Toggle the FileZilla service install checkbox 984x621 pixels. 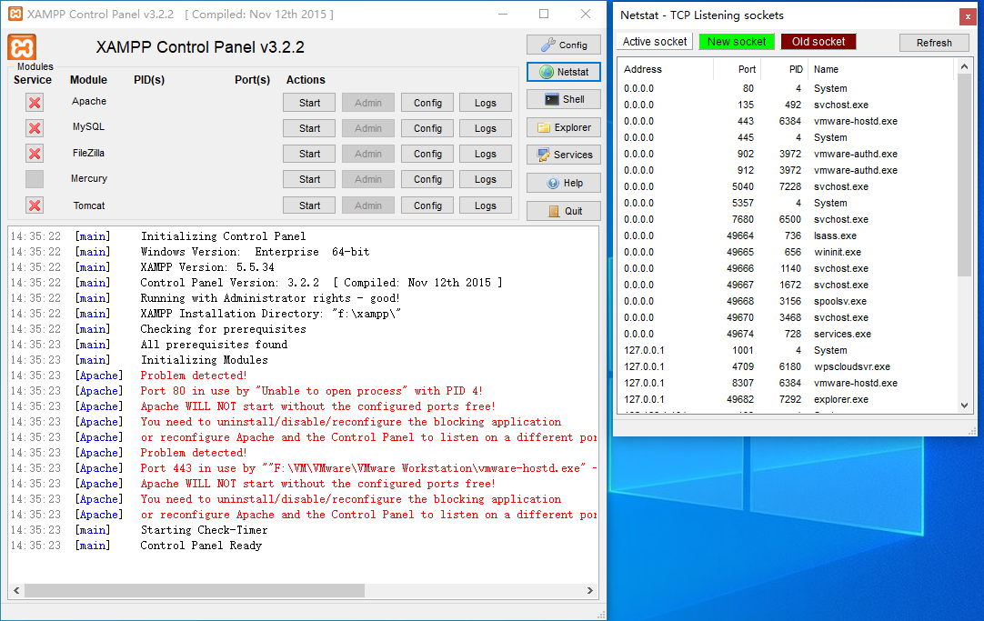click(x=35, y=154)
